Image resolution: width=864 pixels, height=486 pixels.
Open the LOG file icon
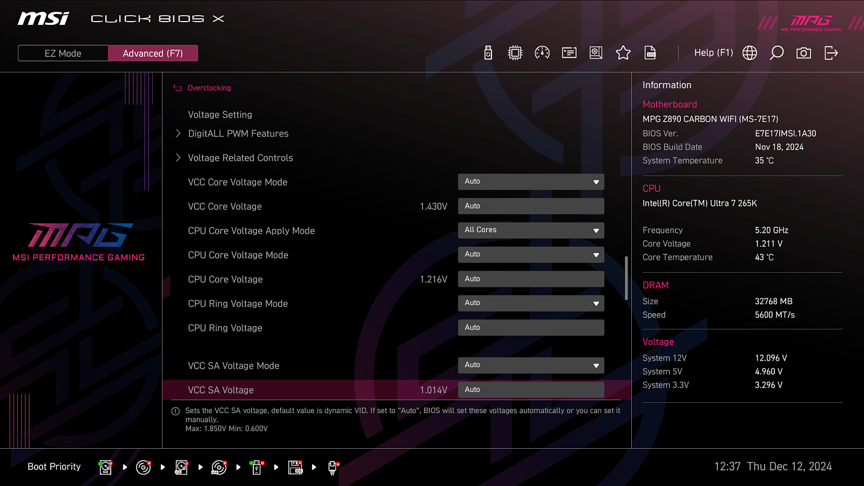click(x=650, y=53)
